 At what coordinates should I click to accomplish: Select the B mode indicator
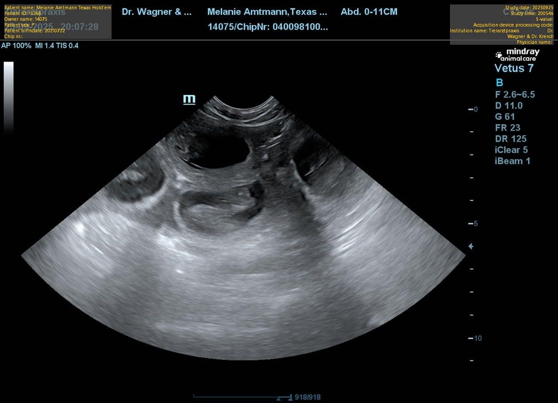[x=499, y=82]
